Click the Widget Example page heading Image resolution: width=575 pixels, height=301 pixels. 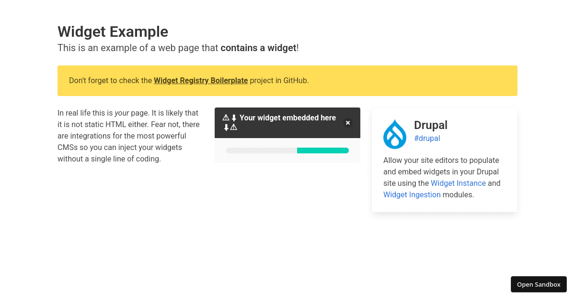coord(113,32)
